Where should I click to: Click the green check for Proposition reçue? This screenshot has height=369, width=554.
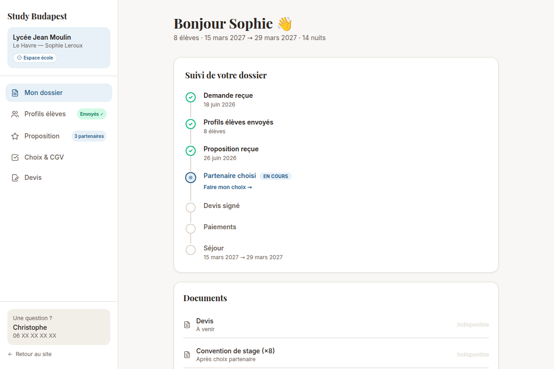[191, 151]
